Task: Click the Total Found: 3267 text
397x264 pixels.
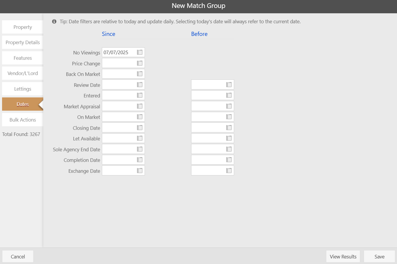Action: tap(21, 134)
